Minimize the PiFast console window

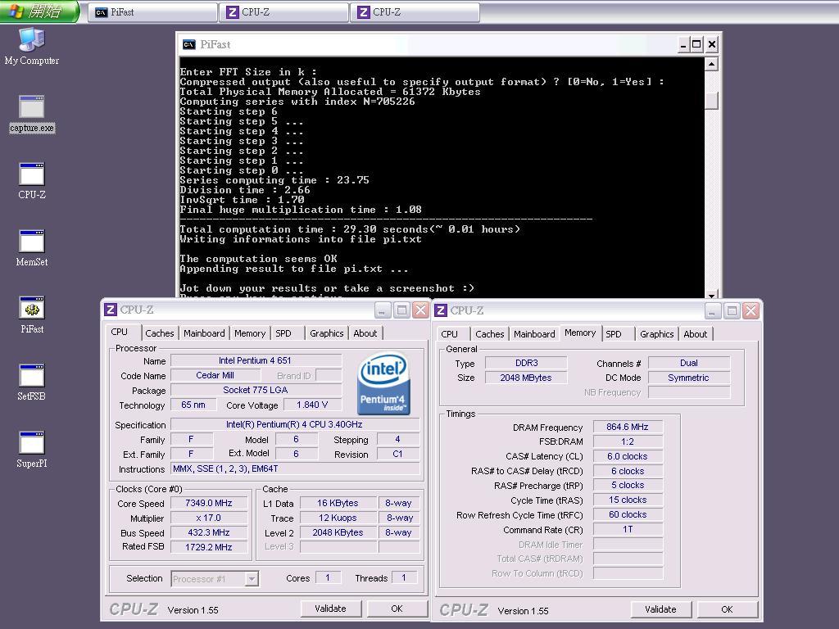683,44
